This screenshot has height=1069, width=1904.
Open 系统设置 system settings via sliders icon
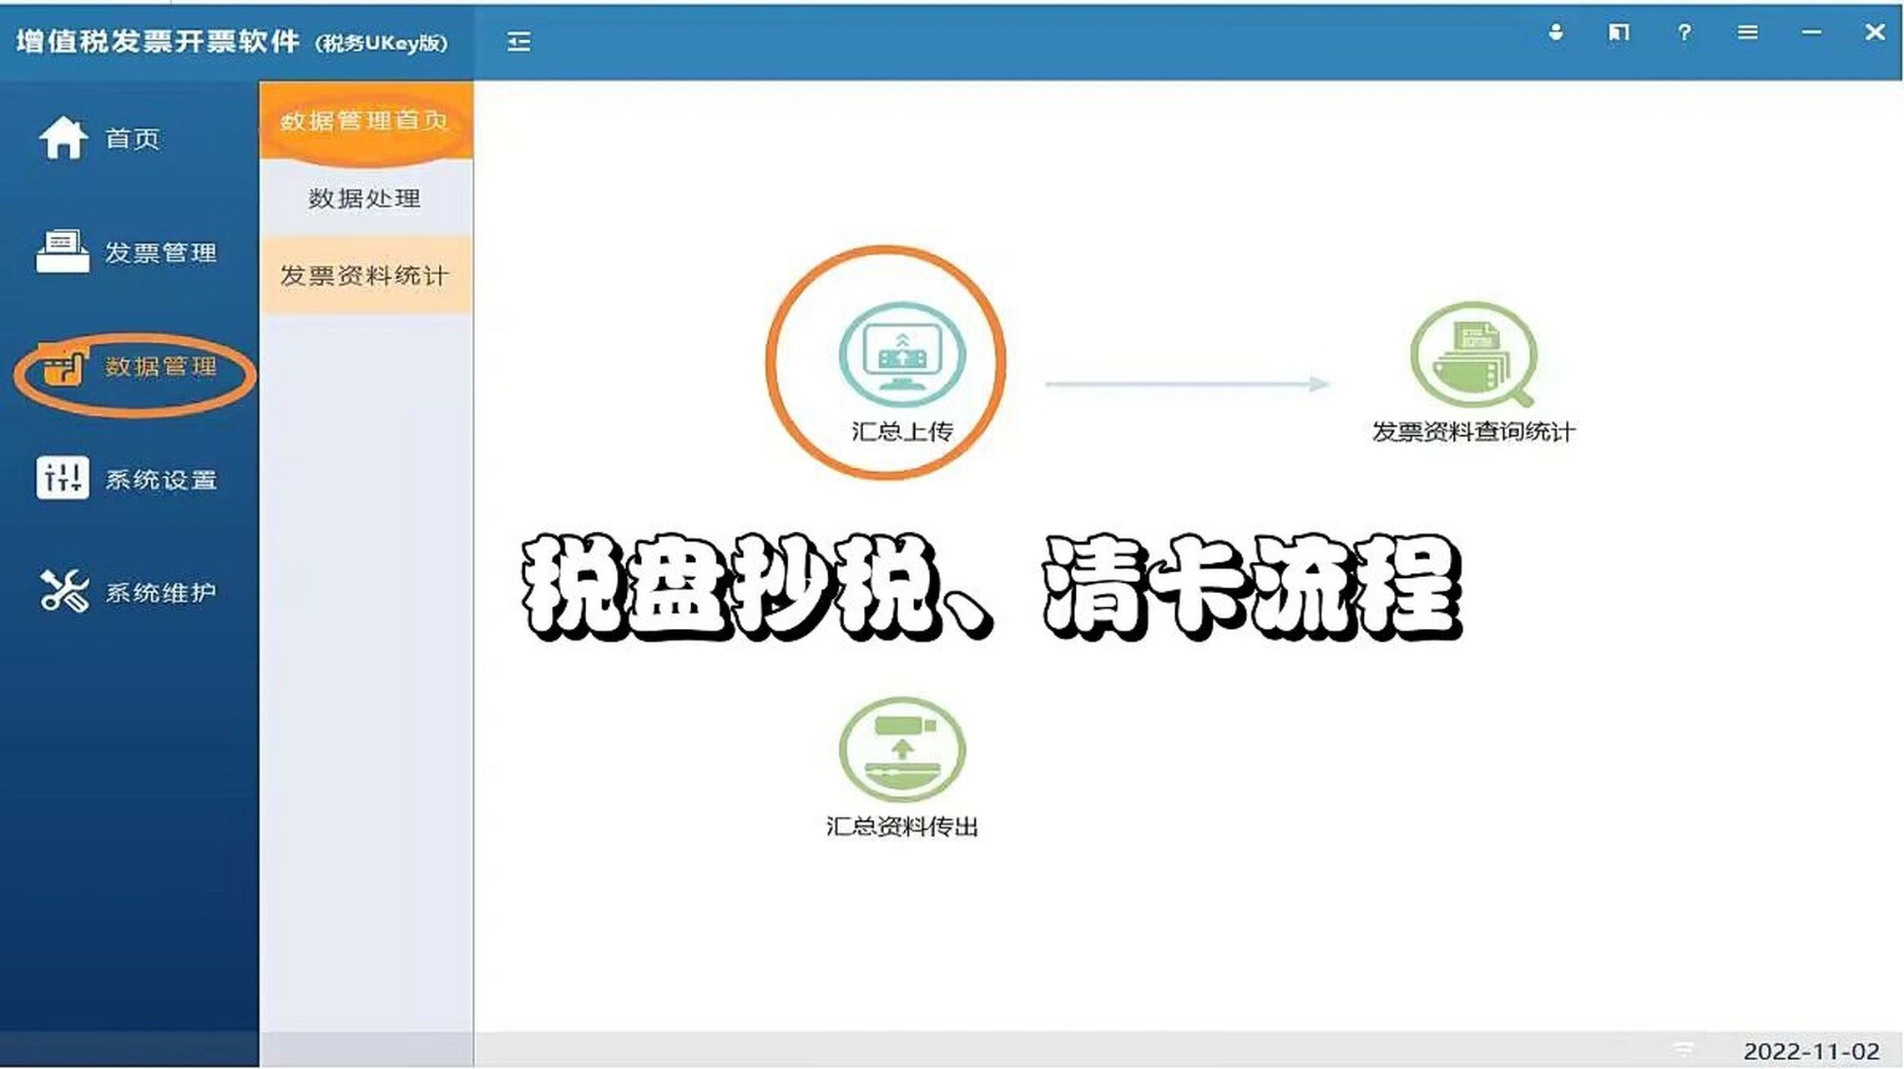[x=61, y=478]
